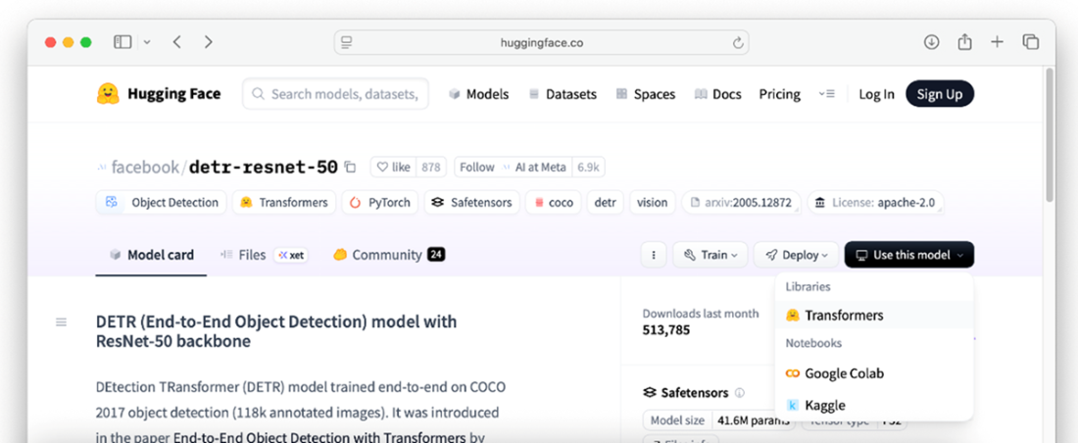Expand the Train dropdown
Image resolution: width=1078 pixels, height=443 pixels.
click(x=710, y=255)
